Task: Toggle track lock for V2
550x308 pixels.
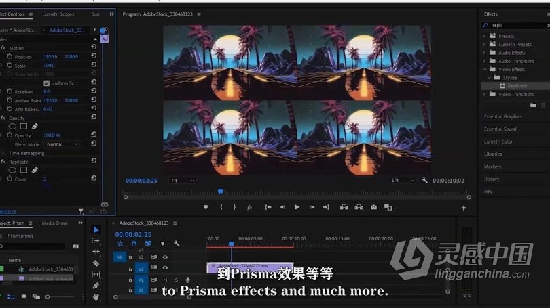Action: tap(130, 257)
